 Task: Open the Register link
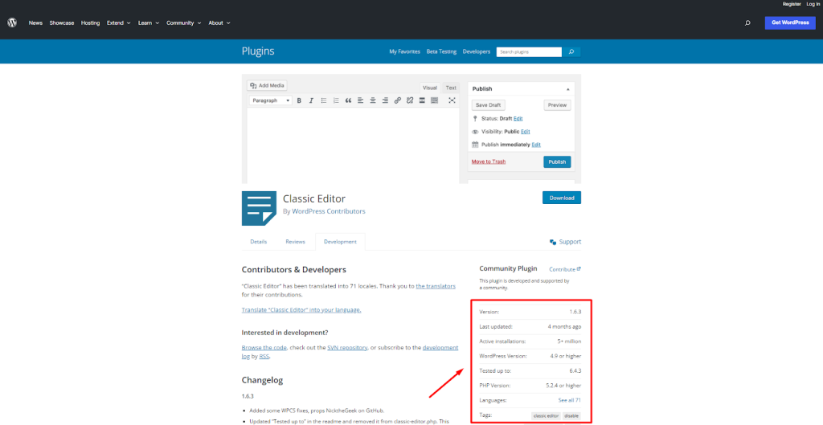coord(792,4)
